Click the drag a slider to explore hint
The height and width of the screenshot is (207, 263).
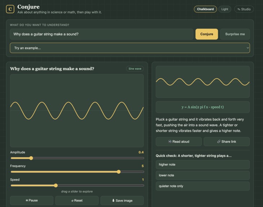77,191
